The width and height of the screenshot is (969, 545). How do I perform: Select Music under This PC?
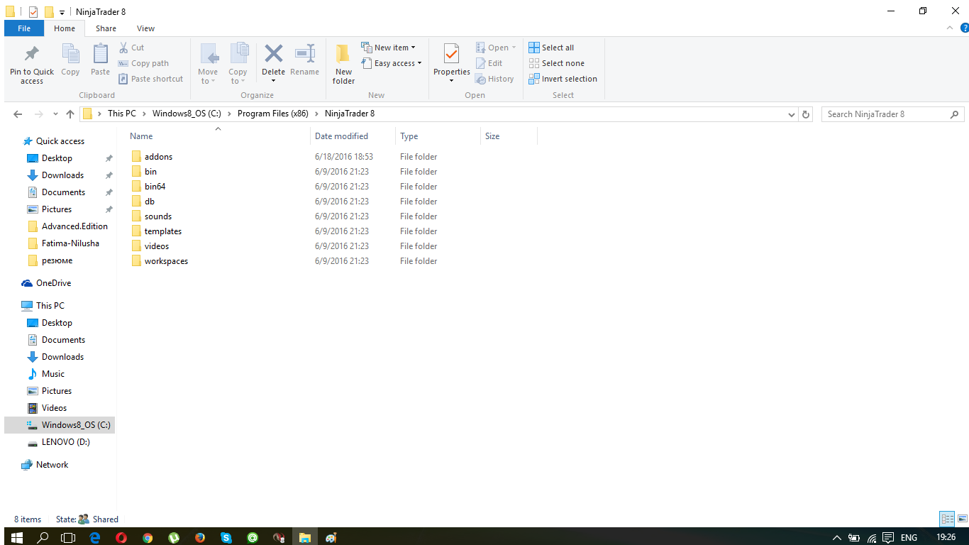[x=52, y=374]
